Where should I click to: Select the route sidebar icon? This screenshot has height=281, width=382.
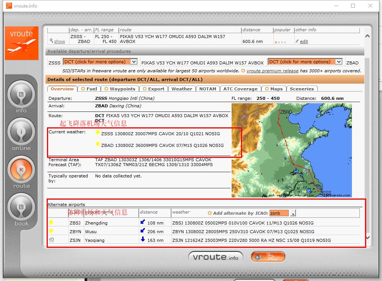pos(21,170)
